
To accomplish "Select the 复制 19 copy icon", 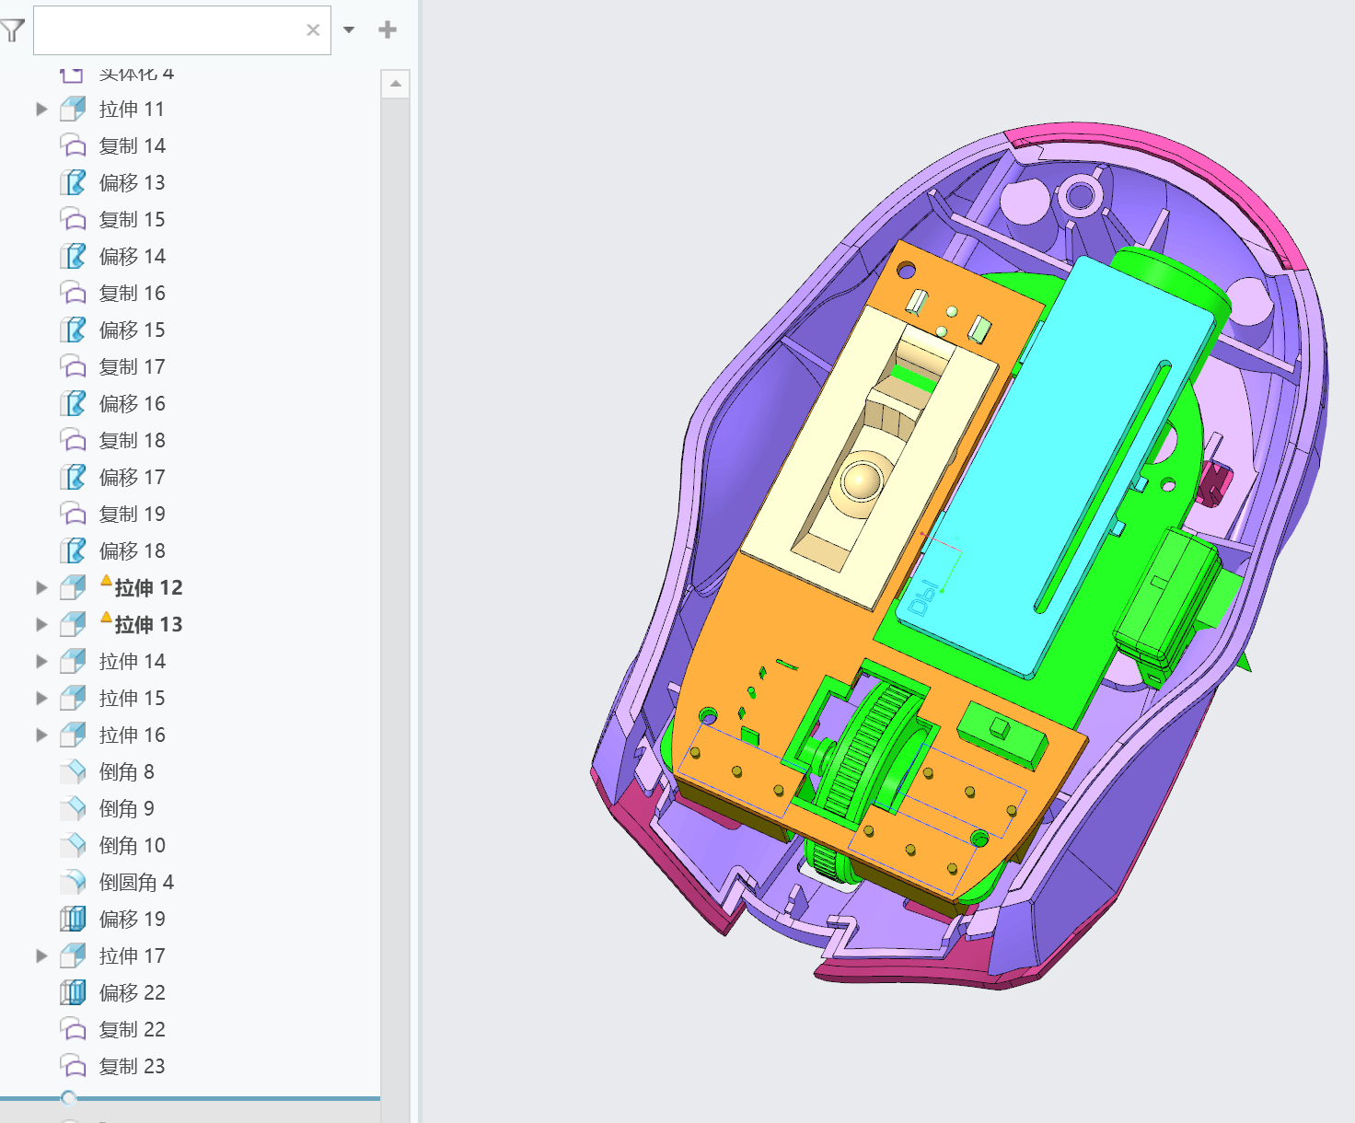I will click(x=73, y=514).
